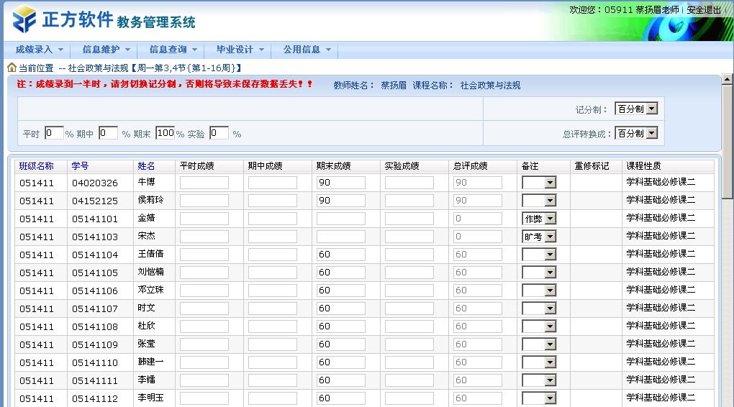The image size is (734, 407).
Task: Open 备注 dropdown for student 牛博
Action: tap(539, 183)
